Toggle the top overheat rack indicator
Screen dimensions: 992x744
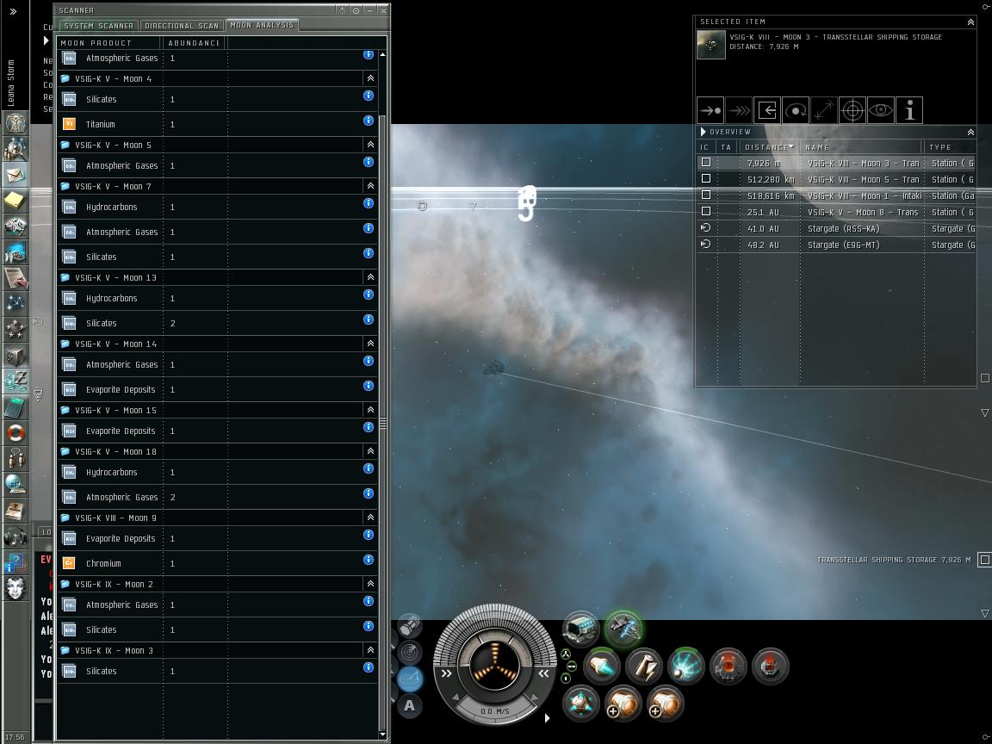coord(566,654)
